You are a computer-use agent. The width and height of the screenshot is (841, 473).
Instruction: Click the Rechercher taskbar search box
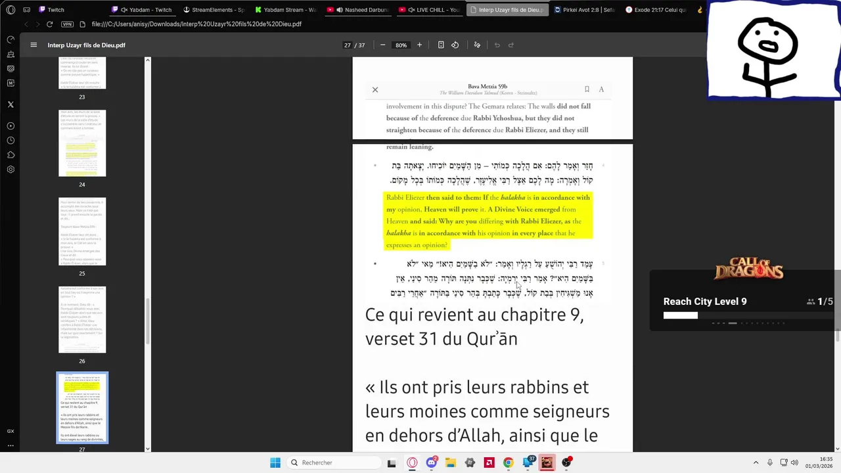[x=333, y=462]
